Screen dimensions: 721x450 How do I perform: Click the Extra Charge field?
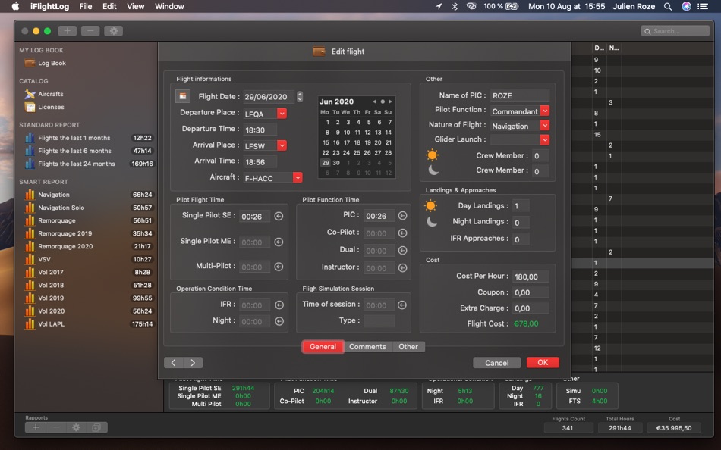tap(531, 308)
